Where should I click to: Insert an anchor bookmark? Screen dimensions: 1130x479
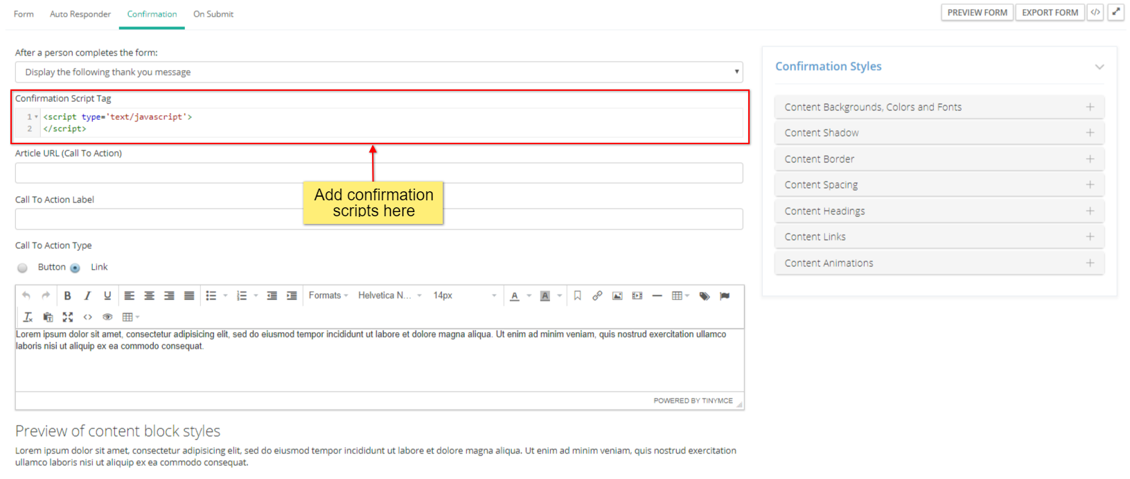coord(577,296)
